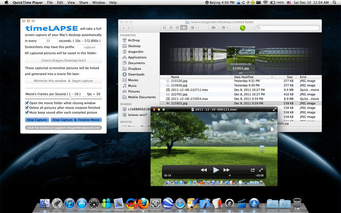The image size is (341, 213).
Task: Click Minimize this window & begin capture
Action: coord(63,81)
